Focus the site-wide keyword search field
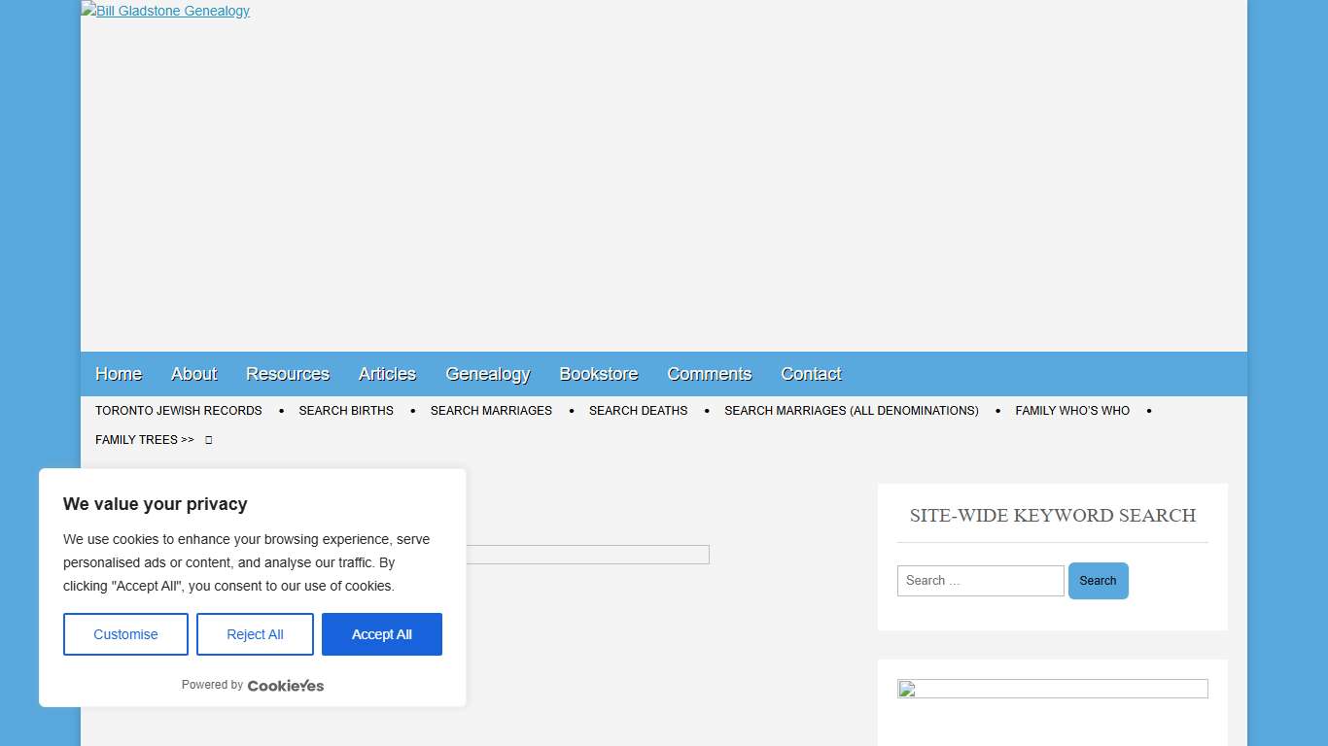 coord(980,581)
